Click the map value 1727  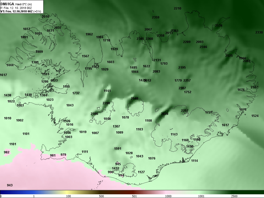[x=209, y=112]
